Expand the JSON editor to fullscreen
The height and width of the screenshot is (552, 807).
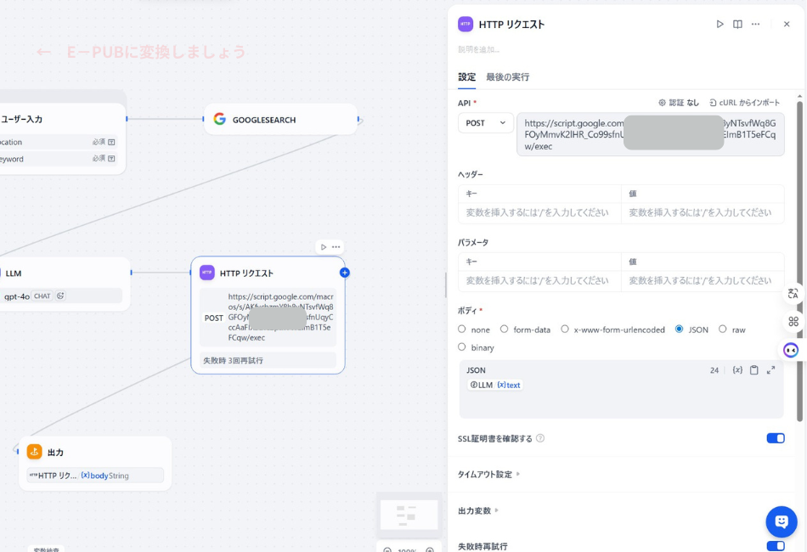point(769,370)
